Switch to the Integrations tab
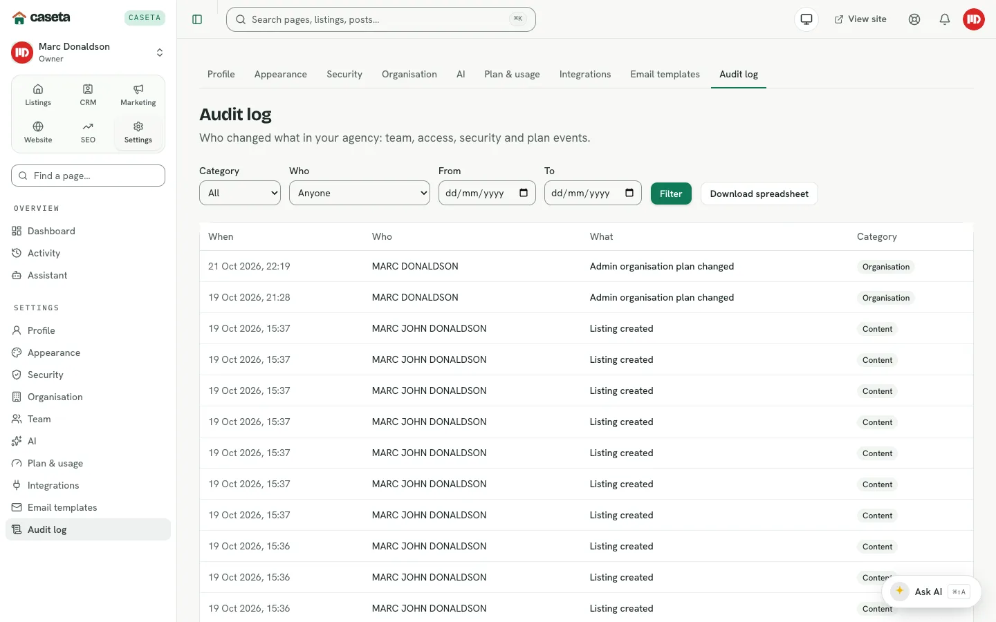 click(585, 74)
